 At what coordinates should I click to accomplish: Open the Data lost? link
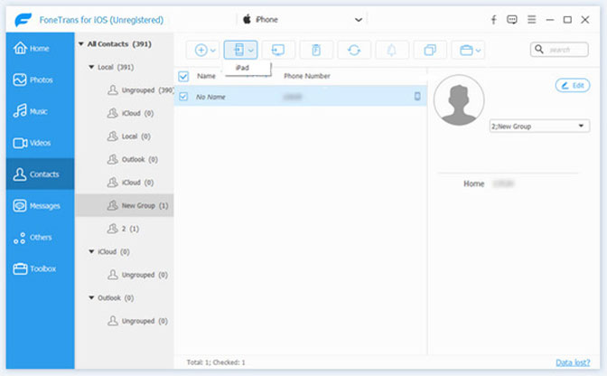(573, 362)
